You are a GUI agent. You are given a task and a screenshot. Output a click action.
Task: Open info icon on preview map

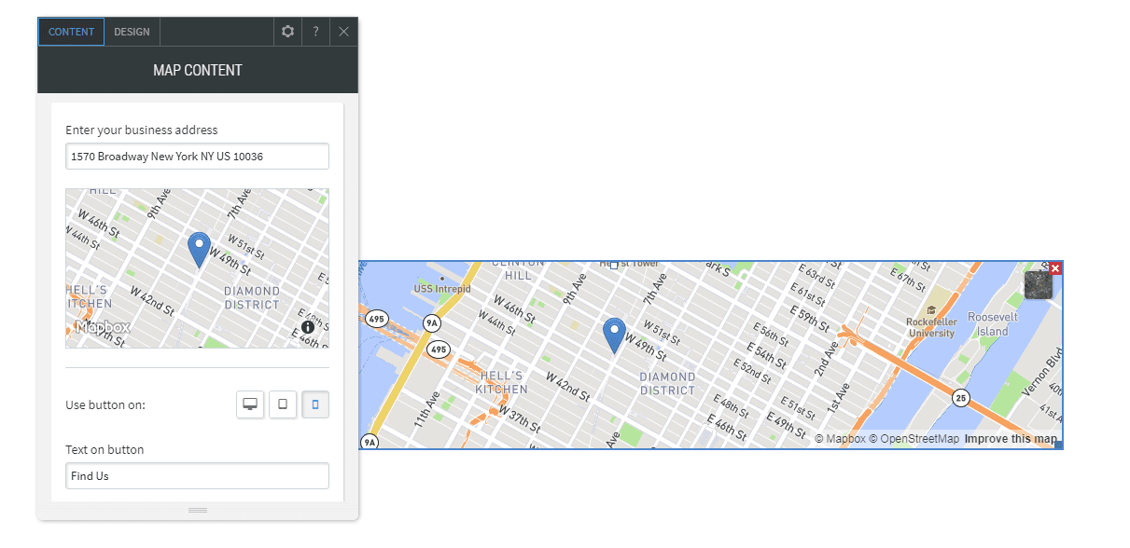tap(308, 327)
